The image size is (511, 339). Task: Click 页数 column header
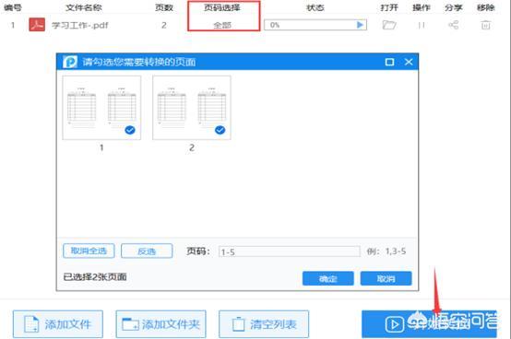[164, 7]
